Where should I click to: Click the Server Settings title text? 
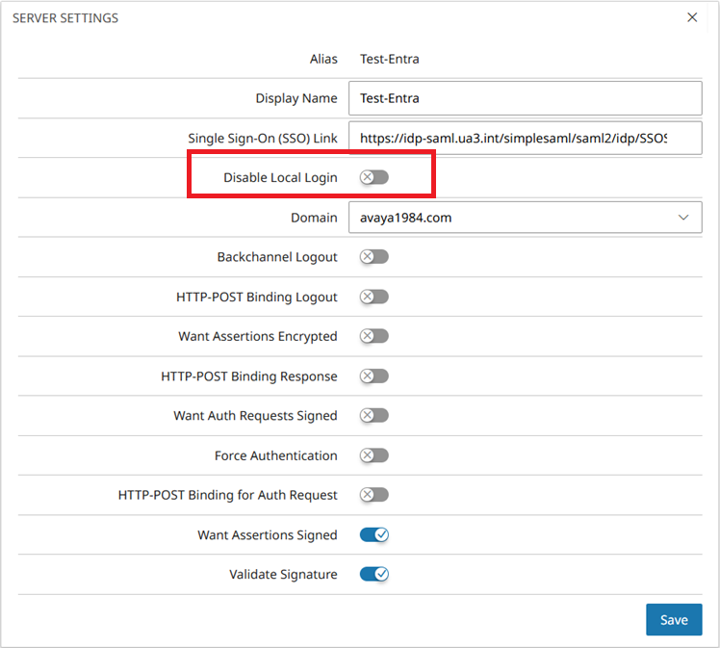(x=65, y=18)
